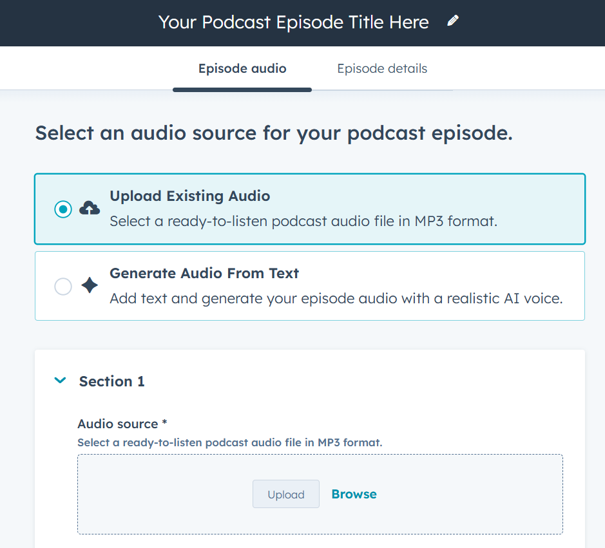Select the Generate Audio From Text card
This screenshot has height=548, width=605.
(x=310, y=286)
